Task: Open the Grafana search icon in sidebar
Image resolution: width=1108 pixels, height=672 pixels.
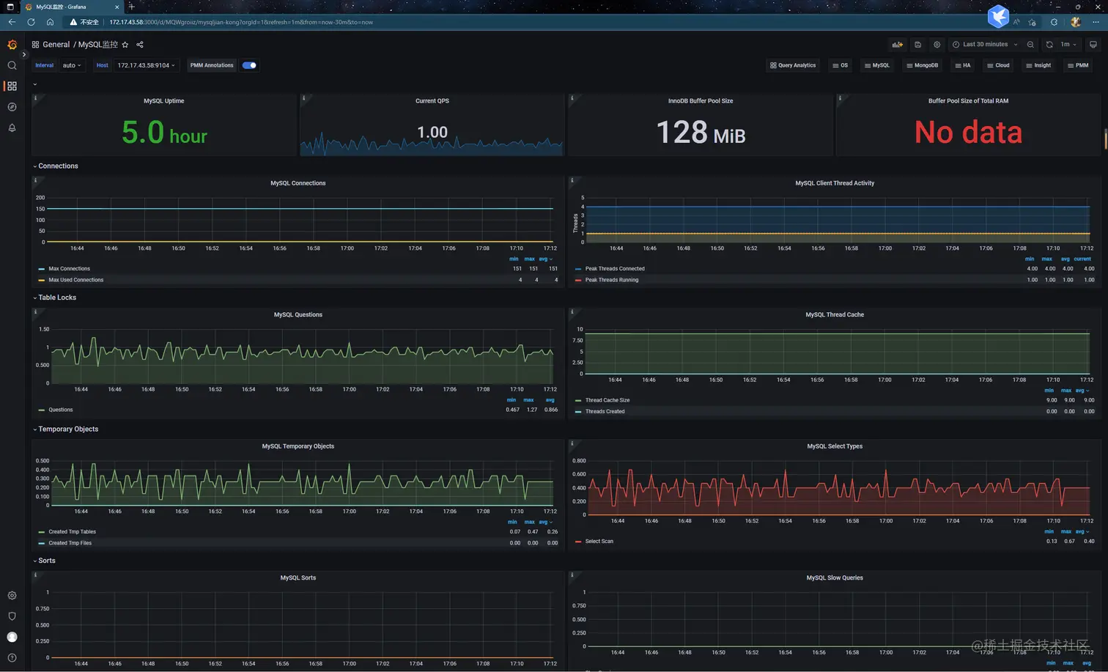Action: pyautogui.click(x=12, y=65)
